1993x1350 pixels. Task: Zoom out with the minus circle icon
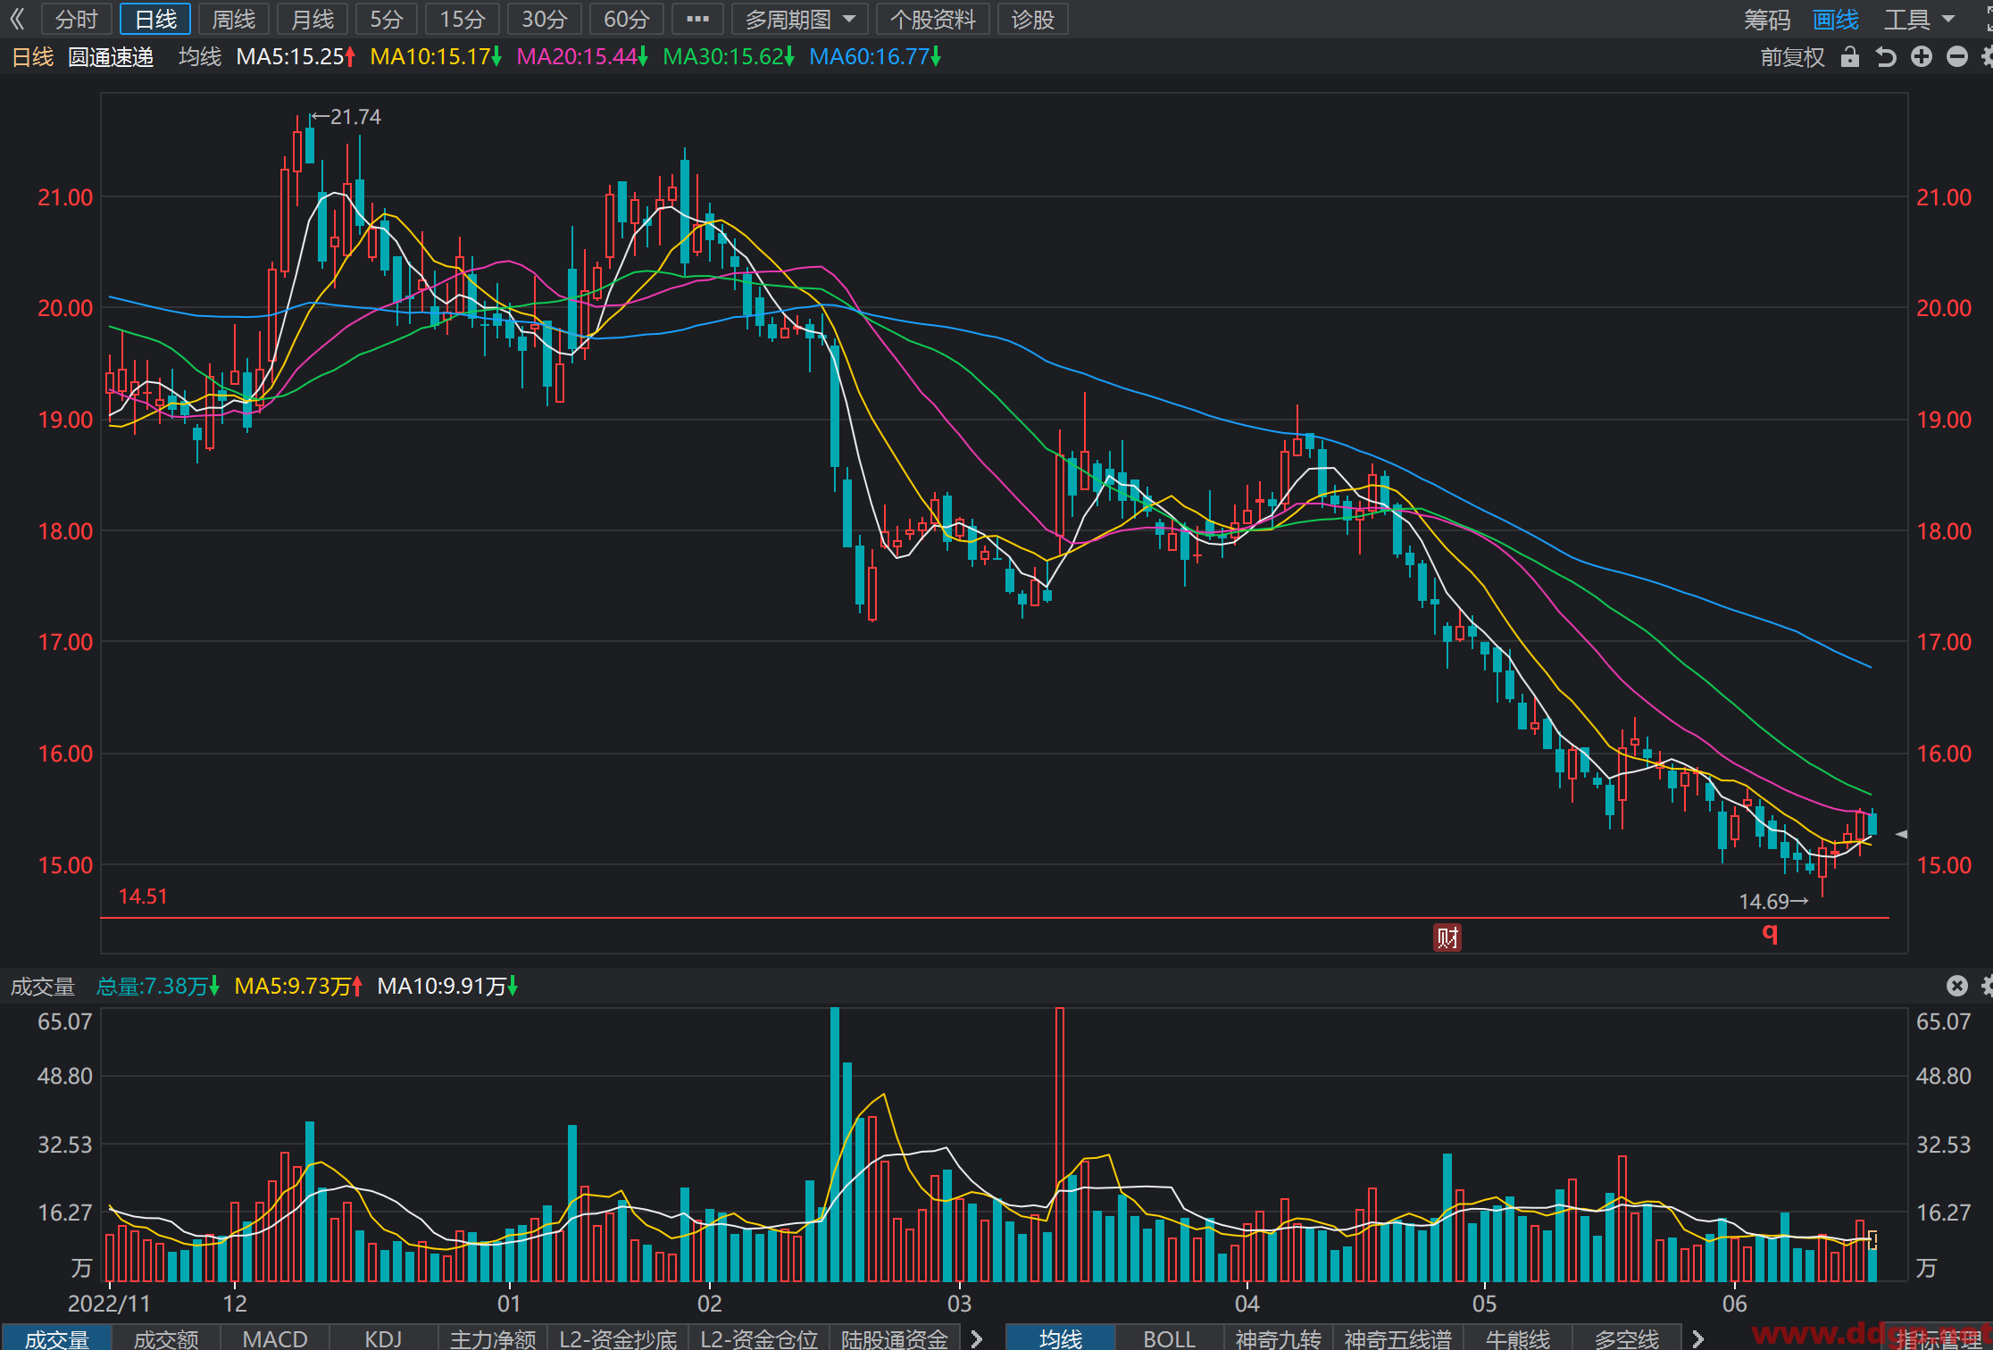point(1957,57)
